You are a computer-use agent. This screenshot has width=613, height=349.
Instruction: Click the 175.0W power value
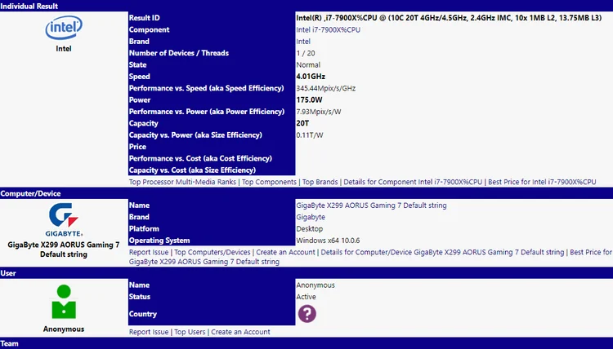click(309, 99)
